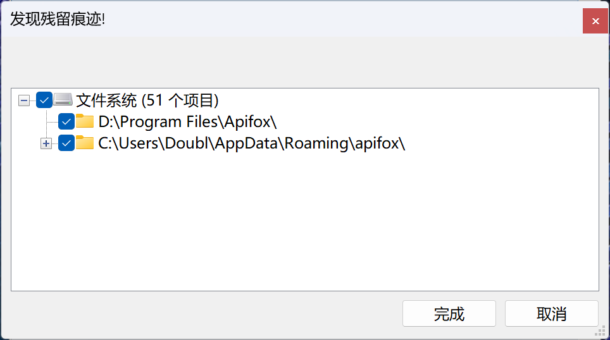Collapse the 文件系统 root tree node

tap(24, 100)
